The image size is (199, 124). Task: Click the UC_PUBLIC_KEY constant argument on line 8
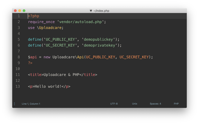tap(101, 57)
